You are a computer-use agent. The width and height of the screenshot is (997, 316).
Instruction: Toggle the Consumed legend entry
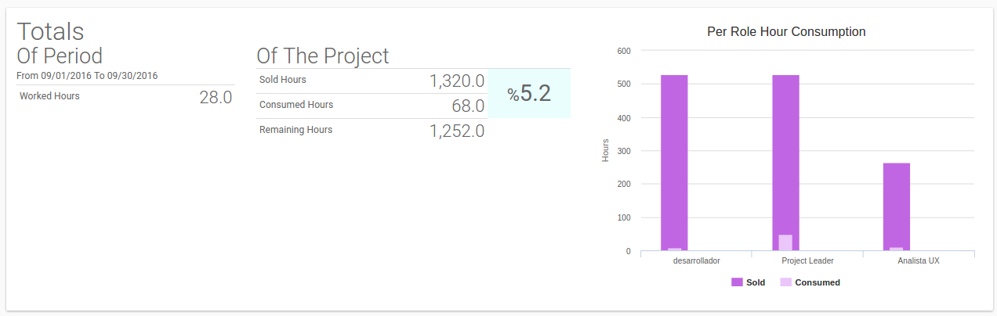point(810,282)
